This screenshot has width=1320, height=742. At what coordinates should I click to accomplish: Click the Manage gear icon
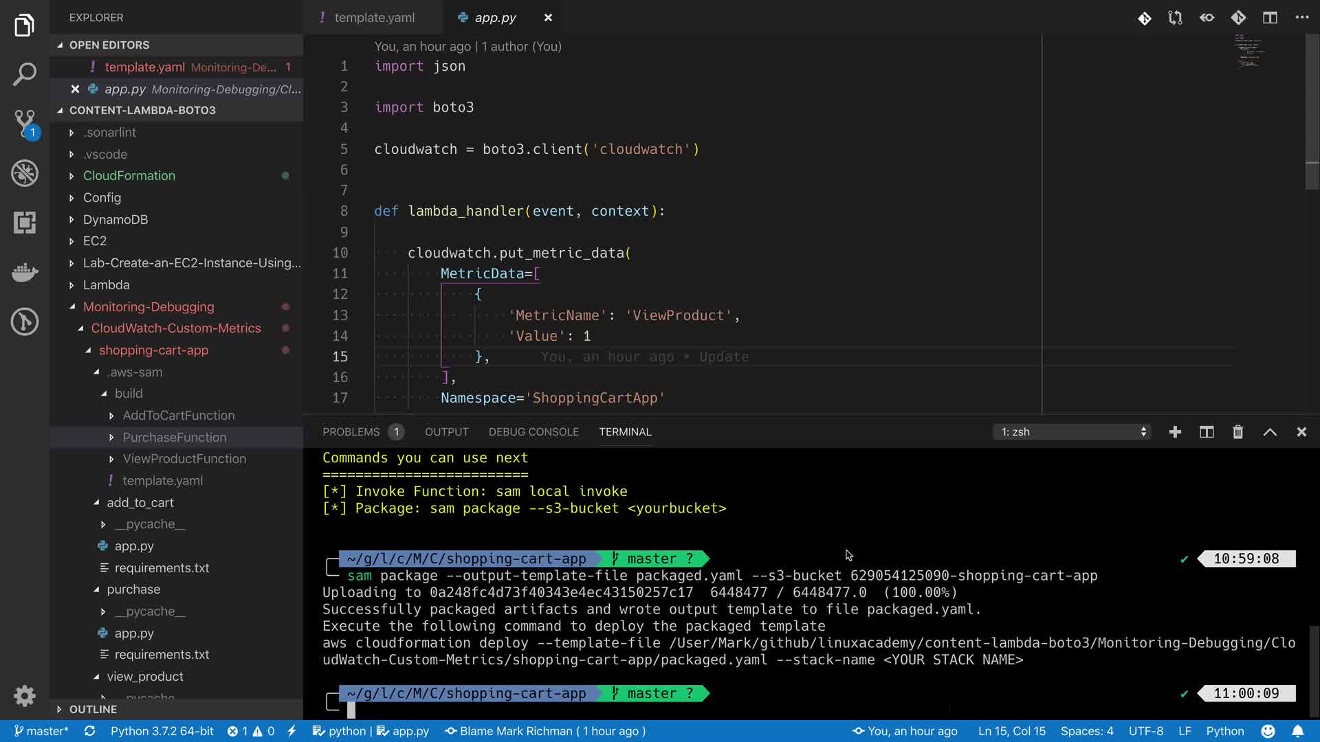tap(25, 696)
